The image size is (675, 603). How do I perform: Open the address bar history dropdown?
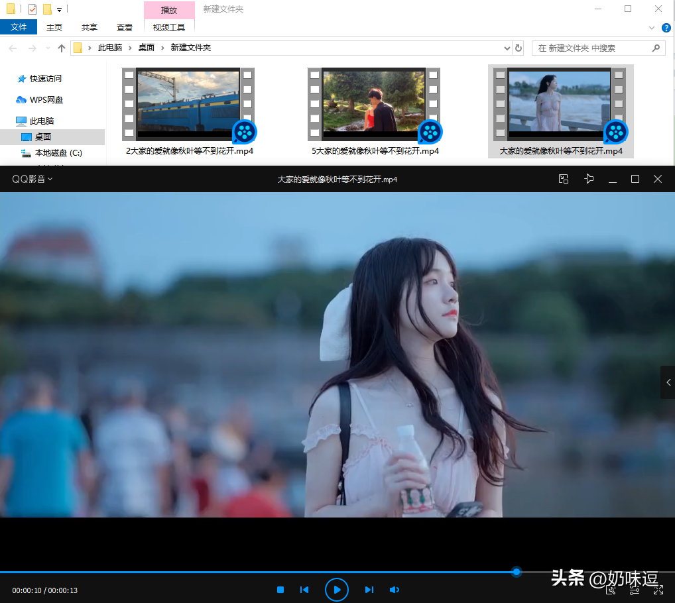[507, 48]
